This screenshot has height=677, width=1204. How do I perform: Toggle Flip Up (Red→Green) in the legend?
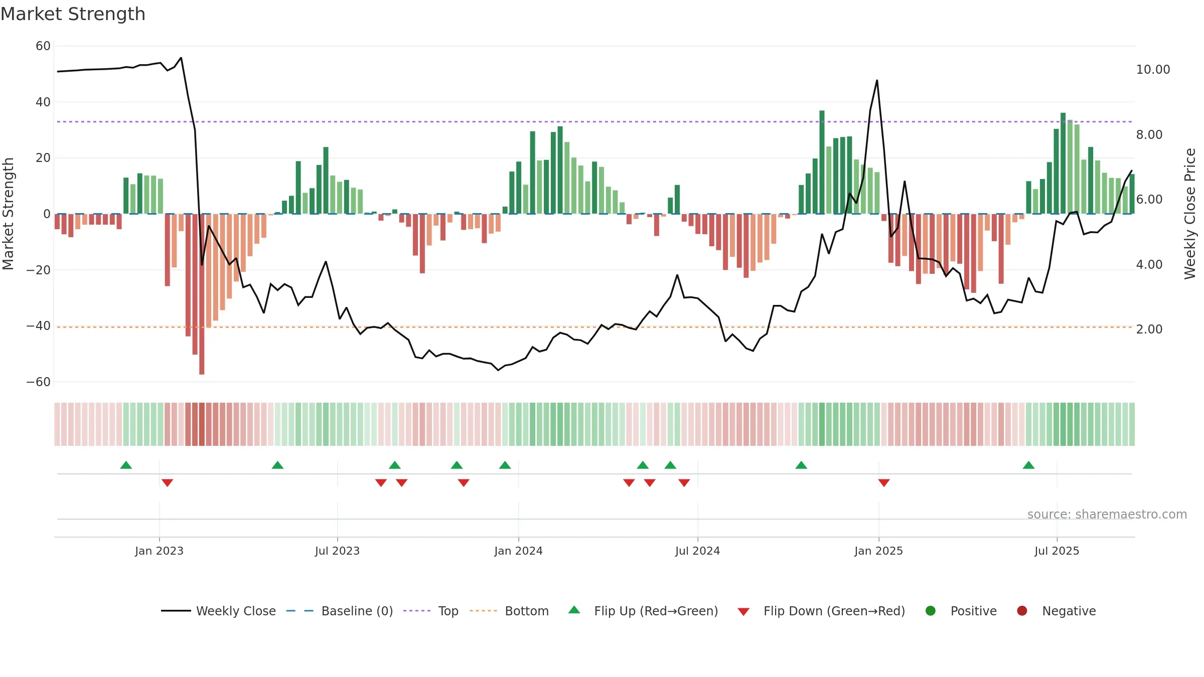tap(643, 611)
